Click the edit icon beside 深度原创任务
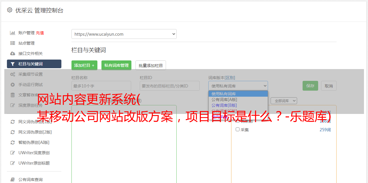The image size is (368, 183). (12, 105)
